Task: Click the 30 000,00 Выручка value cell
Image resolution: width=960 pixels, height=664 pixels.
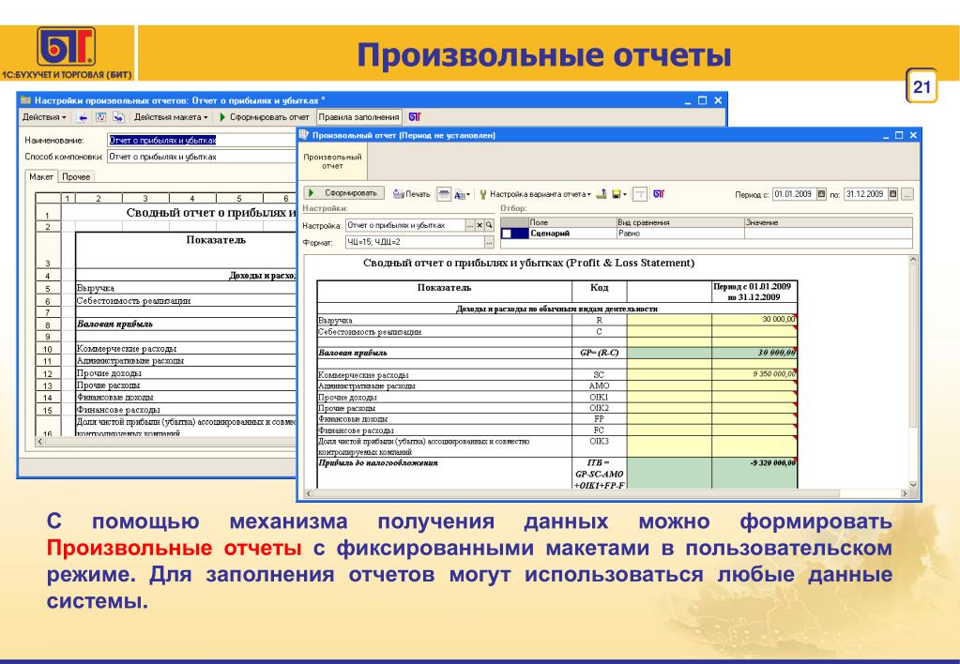Action: (x=754, y=320)
